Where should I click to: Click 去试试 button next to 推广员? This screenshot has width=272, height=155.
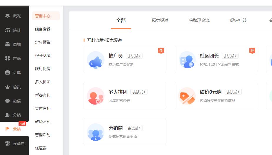tap(134, 56)
